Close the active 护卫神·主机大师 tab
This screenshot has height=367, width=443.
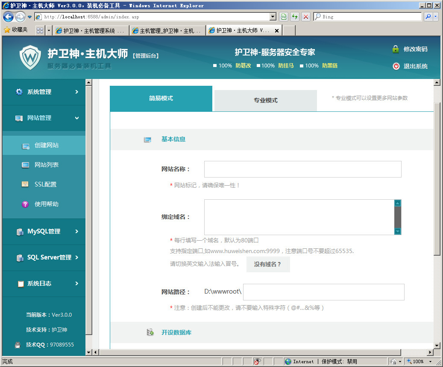[x=277, y=30]
